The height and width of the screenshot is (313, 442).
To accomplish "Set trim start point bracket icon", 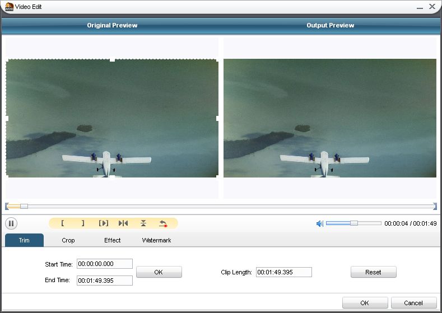I will 63,223.
